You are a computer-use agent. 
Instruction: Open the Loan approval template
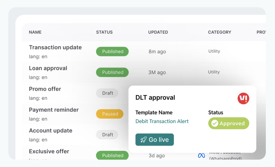[48, 68]
